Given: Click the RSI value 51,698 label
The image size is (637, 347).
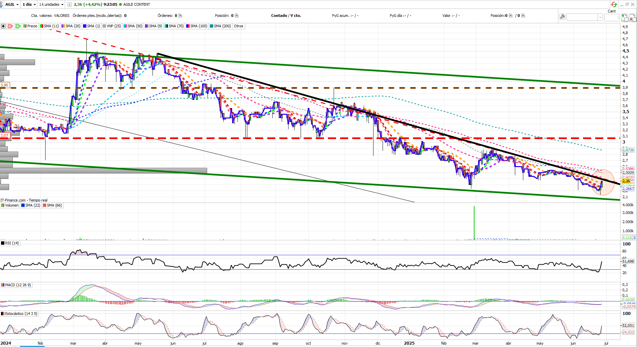Looking at the screenshot, I should tap(628, 261).
